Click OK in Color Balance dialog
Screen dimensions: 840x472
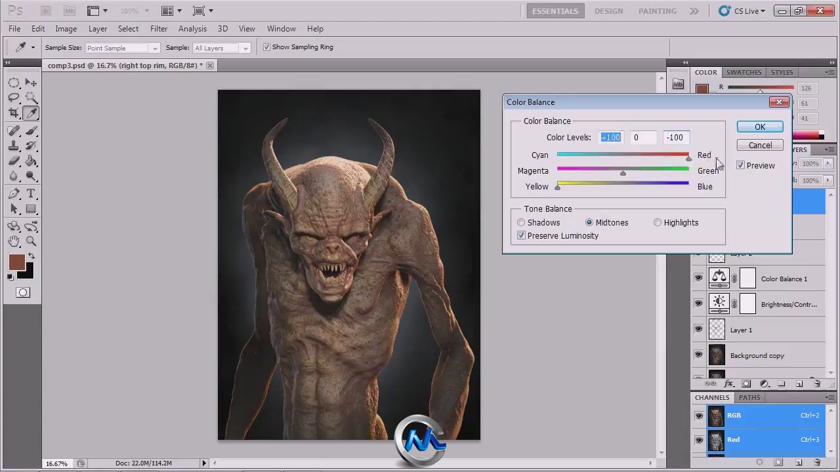point(760,127)
